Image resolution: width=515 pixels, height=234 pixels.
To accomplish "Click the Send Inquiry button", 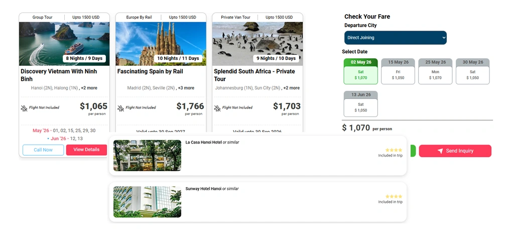I will click(455, 151).
